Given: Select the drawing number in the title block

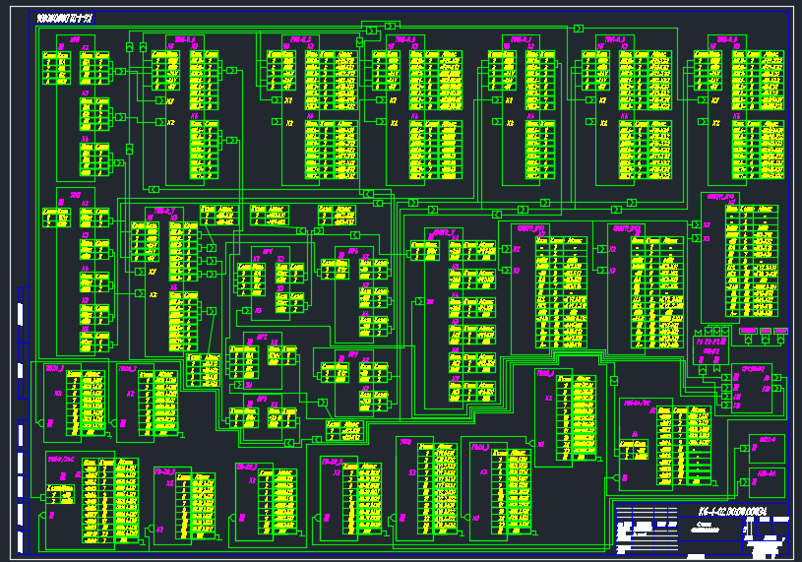Looking at the screenshot, I should click(x=733, y=512).
